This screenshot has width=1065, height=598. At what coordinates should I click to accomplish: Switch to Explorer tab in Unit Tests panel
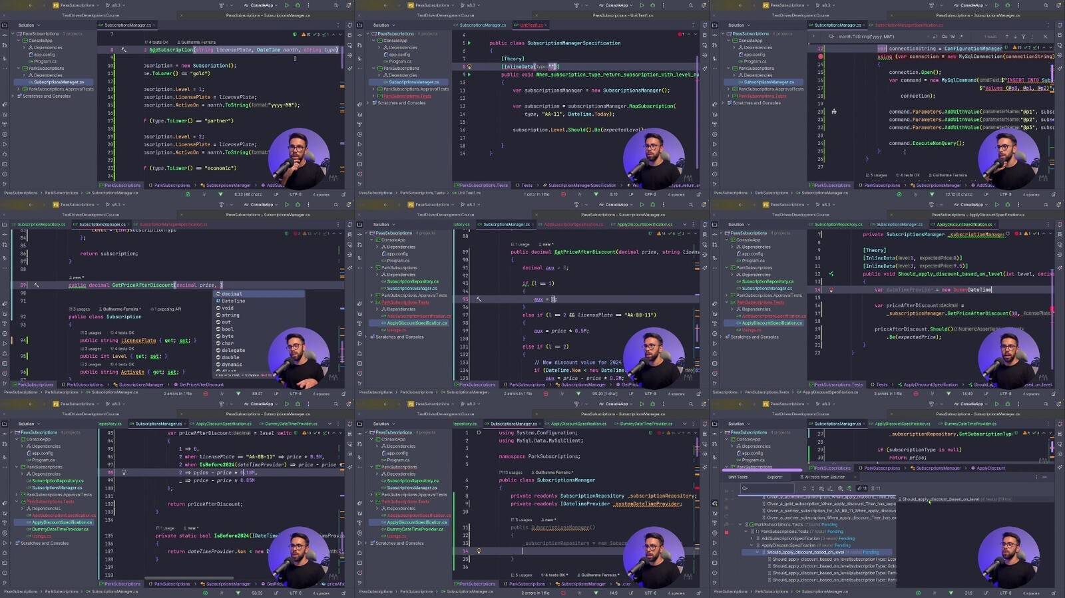point(775,477)
